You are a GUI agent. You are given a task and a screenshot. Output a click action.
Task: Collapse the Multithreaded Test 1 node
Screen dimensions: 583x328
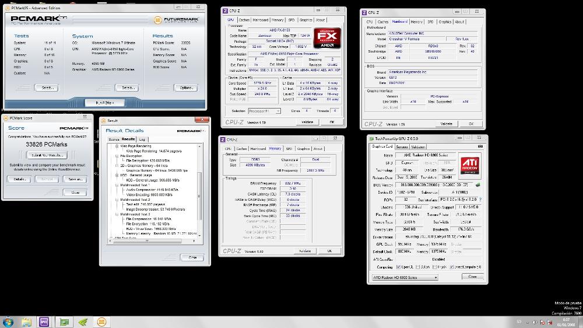pos(117,185)
